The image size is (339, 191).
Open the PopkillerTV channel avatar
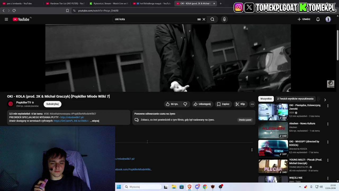pos(11,104)
